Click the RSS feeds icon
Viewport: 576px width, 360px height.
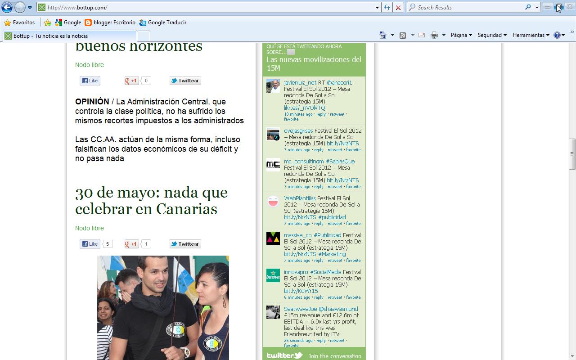coord(403,35)
